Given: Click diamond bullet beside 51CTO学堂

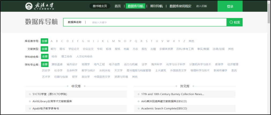Looking at the screenshot, I should click(x=30, y=94).
